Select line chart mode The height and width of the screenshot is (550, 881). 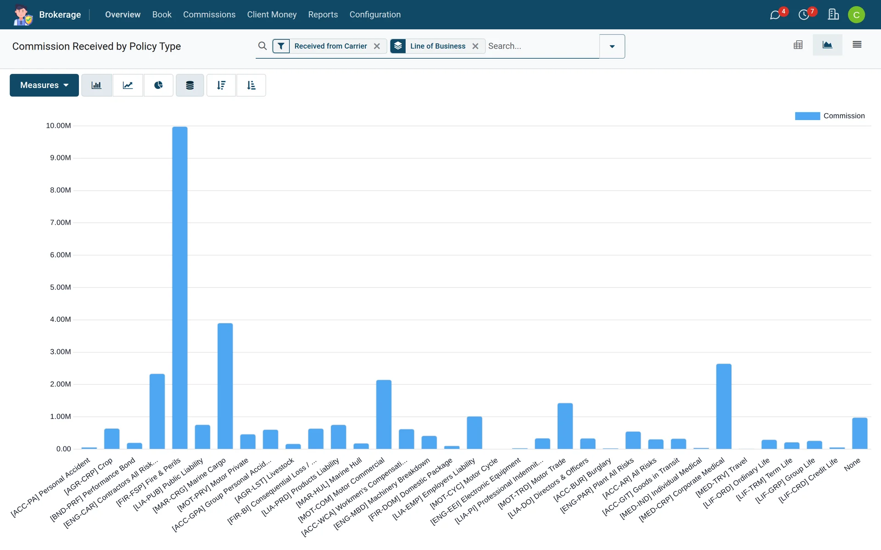[x=128, y=85]
